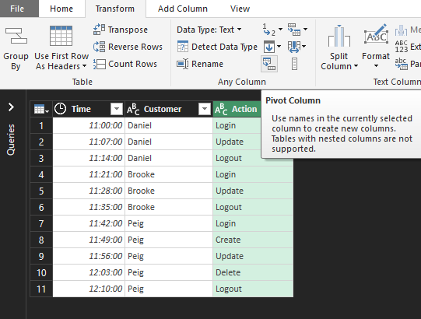The height and width of the screenshot is (319, 421).
Task: Click the Rename icon
Action: pyautogui.click(x=183, y=64)
